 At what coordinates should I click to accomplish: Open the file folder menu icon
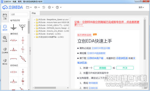(x=28, y=7)
